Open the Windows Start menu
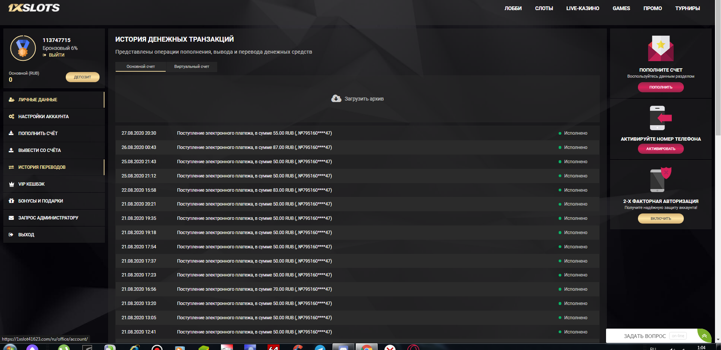This screenshot has height=350, width=721. 9,347
